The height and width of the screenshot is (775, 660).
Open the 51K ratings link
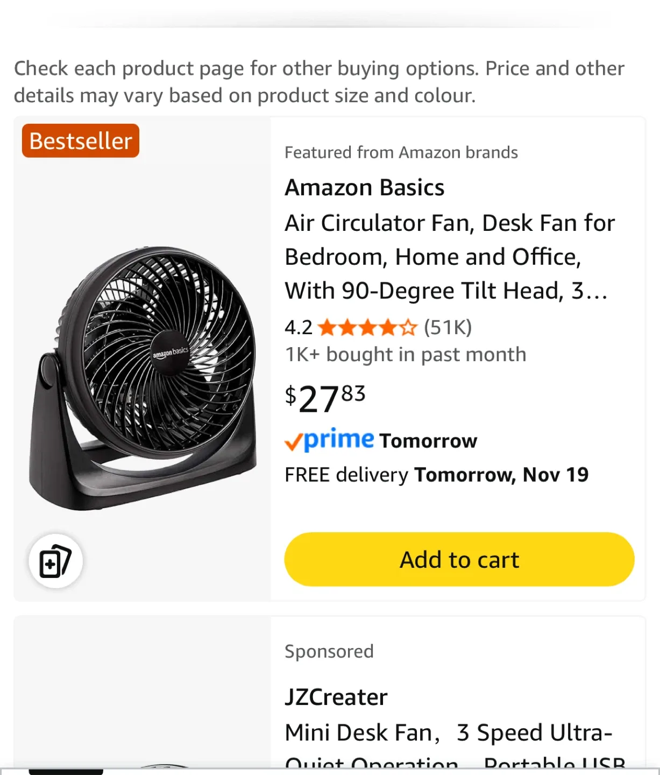point(448,327)
